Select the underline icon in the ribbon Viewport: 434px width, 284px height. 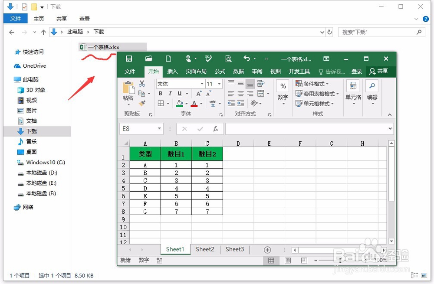pyautogui.click(x=179, y=93)
